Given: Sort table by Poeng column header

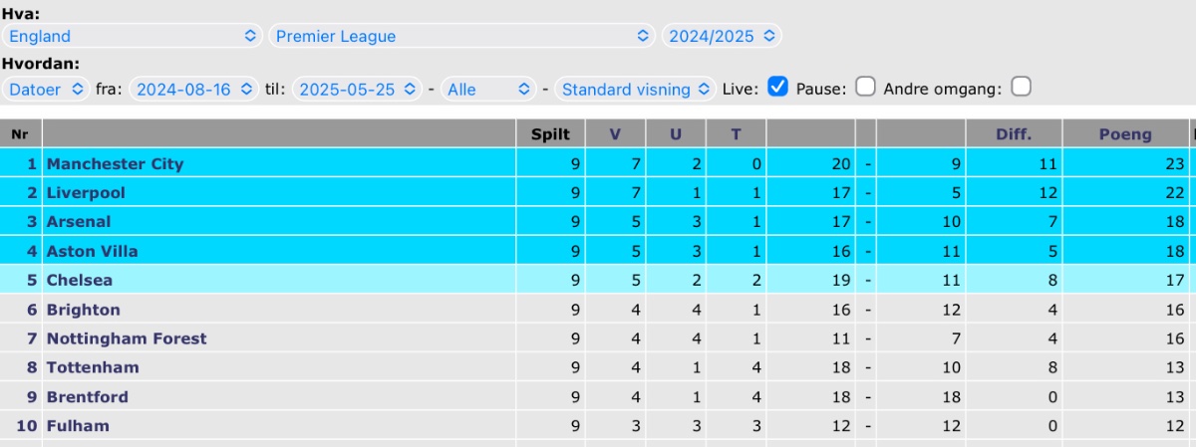Looking at the screenshot, I should (x=1125, y=134).
